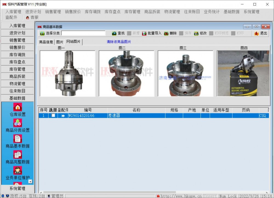Click the 删除 delete toolbar icon
This screenshot has width=274, height=198.
(x=166, y=34)
